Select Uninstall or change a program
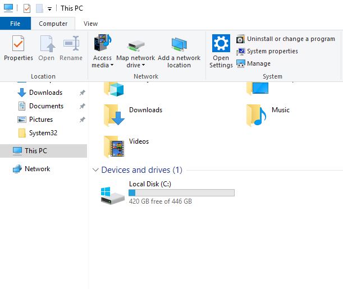 click(x=286, y=39)
